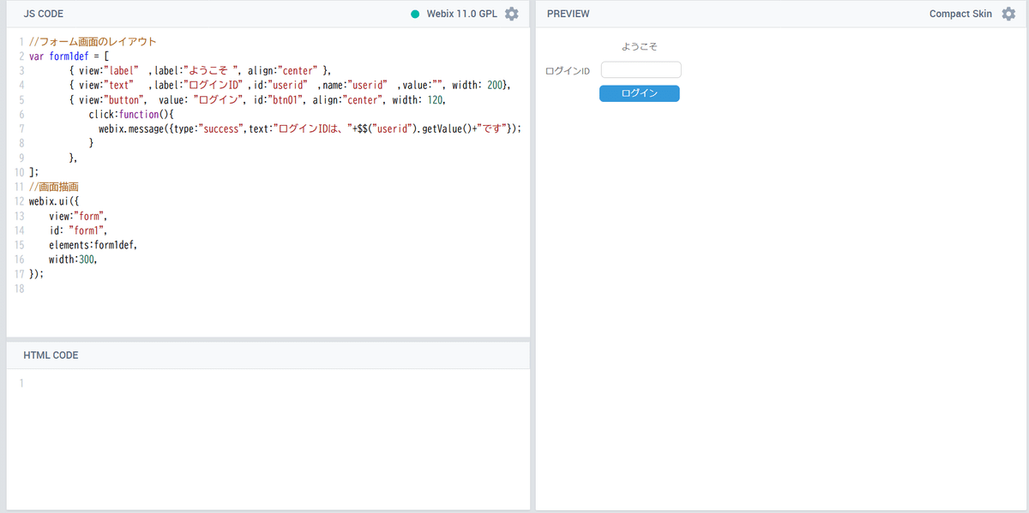Image resolution: width=1029 pixels, height=513 pixels.
Task: Click line number 7 in the JS editor
Action: click(21, 128)
